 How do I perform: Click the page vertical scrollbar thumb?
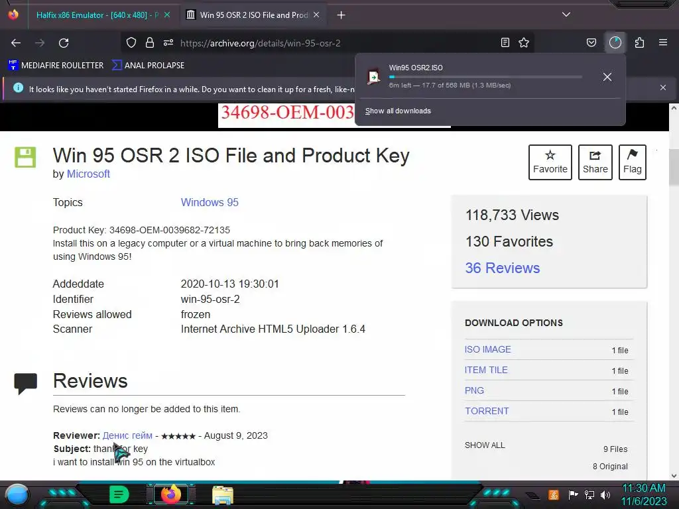(674, 166)
